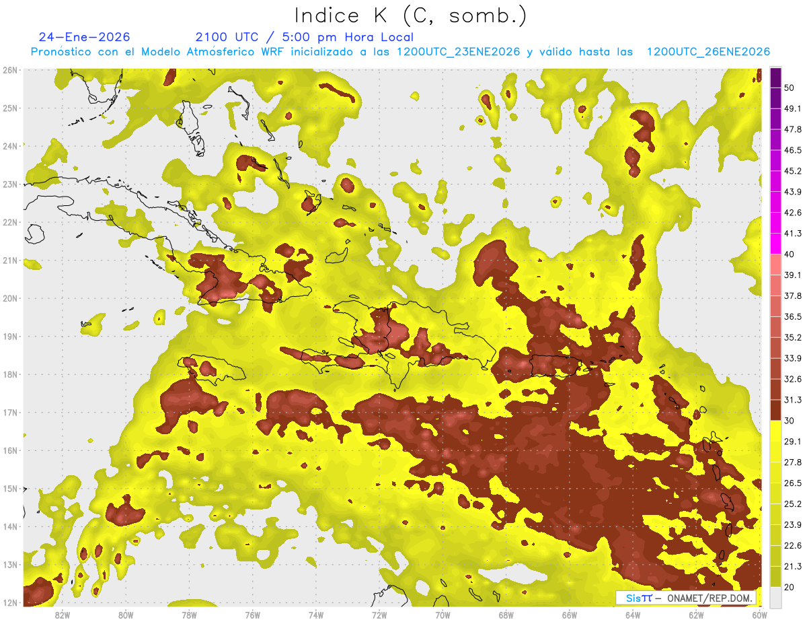This screenshot has height=624, width=807.
Task: Click the '66W' longitude label
Action: coord(570,615)
